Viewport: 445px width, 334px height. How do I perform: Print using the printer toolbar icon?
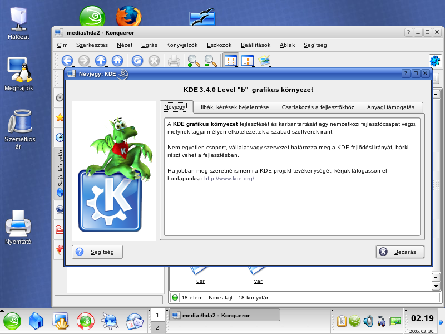174,61
